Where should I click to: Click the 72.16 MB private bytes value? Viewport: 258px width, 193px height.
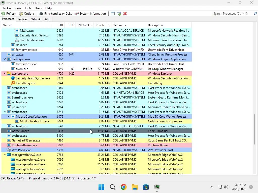104,69
